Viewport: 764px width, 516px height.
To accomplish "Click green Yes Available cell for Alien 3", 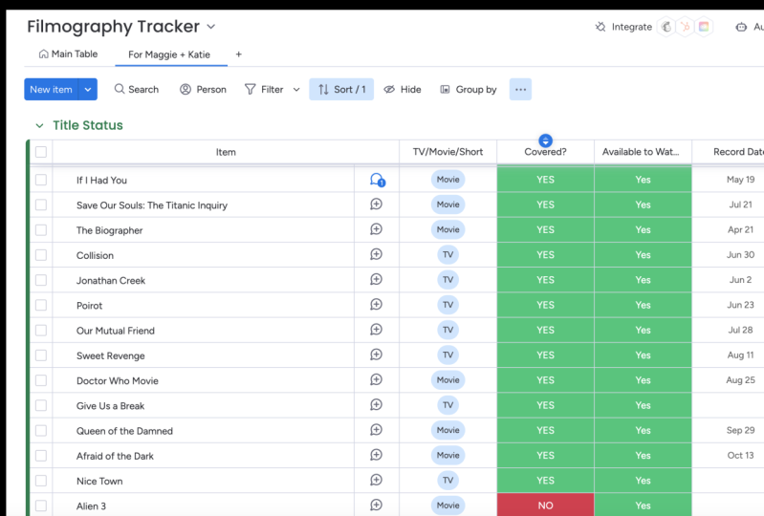I will coord(643,505).
